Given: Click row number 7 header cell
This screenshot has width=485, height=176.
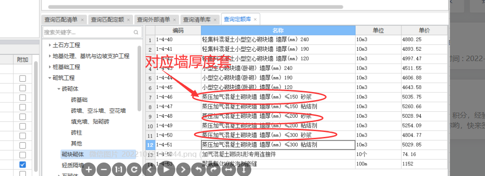Looking at the screenshot, I should click(150, 97).
